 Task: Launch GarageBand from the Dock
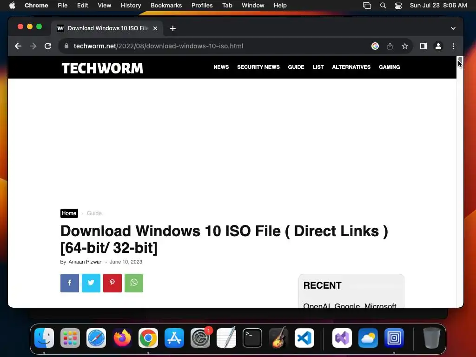click(278, 338)
